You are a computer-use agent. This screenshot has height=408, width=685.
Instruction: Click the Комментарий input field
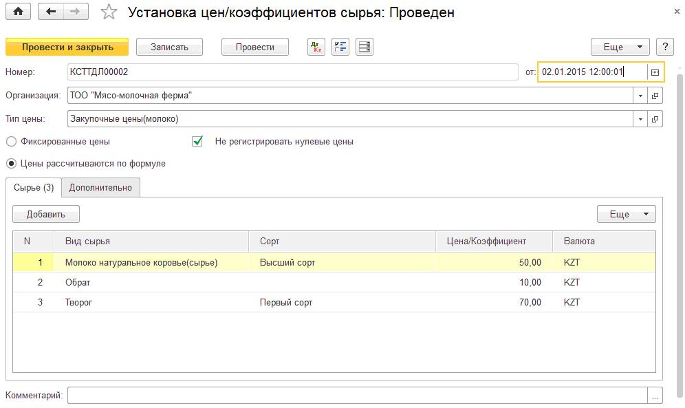(x=358, y=396)
